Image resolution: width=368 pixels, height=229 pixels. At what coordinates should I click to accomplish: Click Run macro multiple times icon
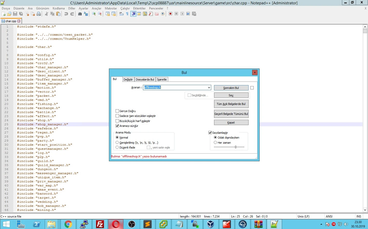point(188,14)
